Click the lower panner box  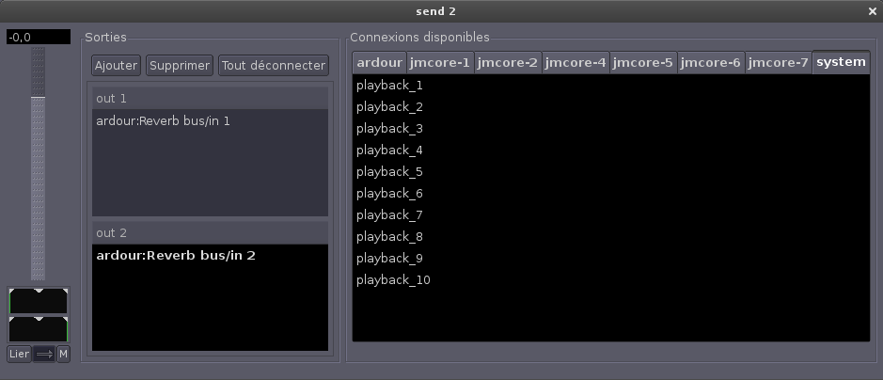click(x=39, y=329)
